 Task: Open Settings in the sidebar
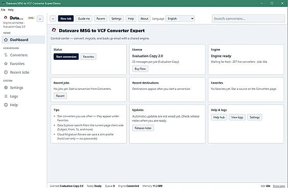23,87
